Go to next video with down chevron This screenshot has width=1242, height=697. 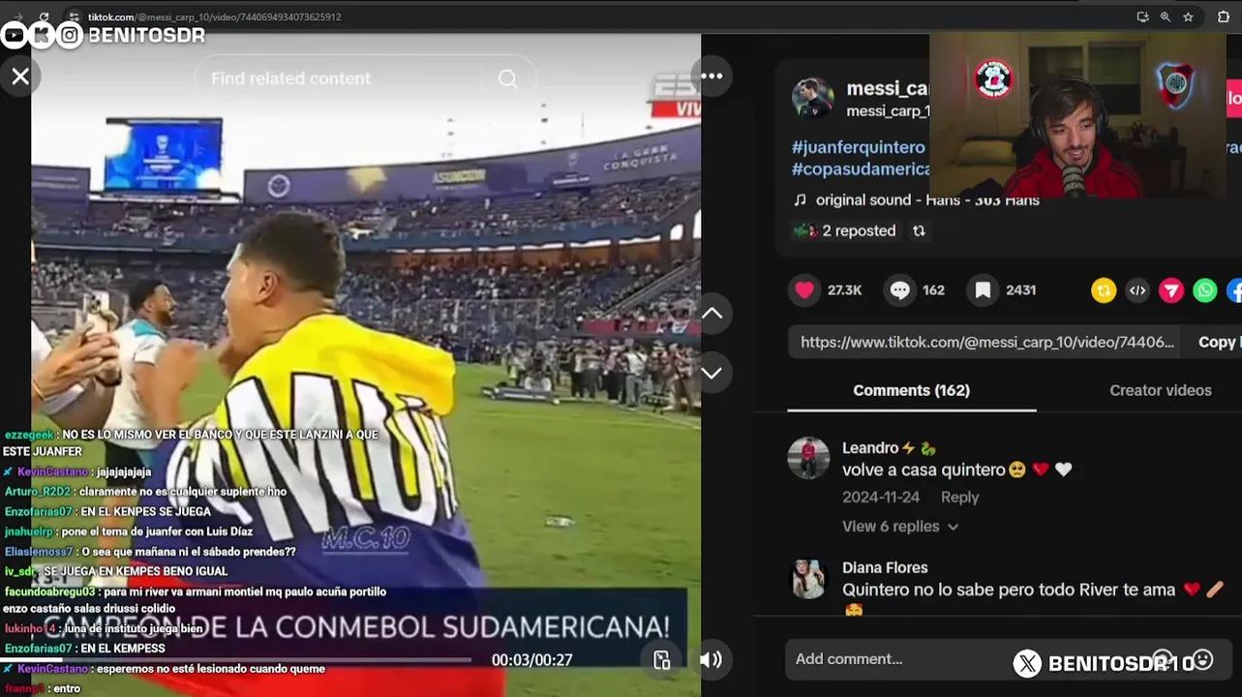pyautogui.click(x=712, y=373)
